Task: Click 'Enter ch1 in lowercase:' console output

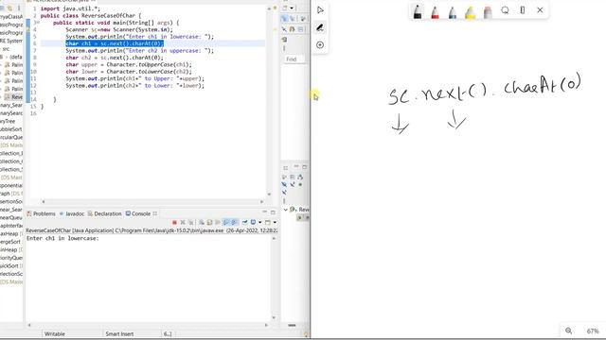Action: pos(62,238)
